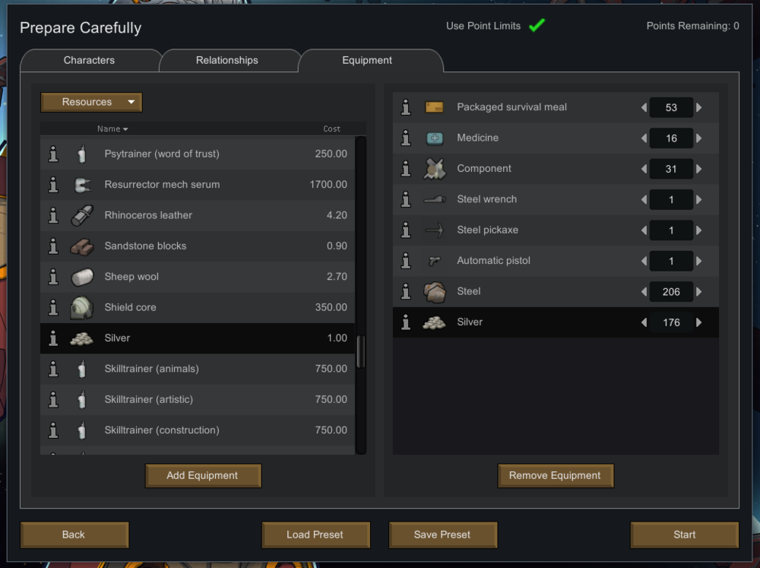
Task: Click the Steel resource icon
Action: (434, 291)
